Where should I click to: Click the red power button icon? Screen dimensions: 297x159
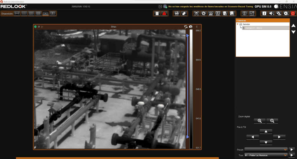pyautogui.click(x=293, y=13)
